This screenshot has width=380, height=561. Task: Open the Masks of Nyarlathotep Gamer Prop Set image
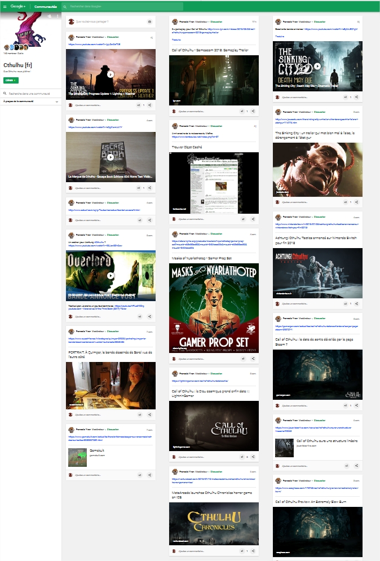click(x=214, y=308)
